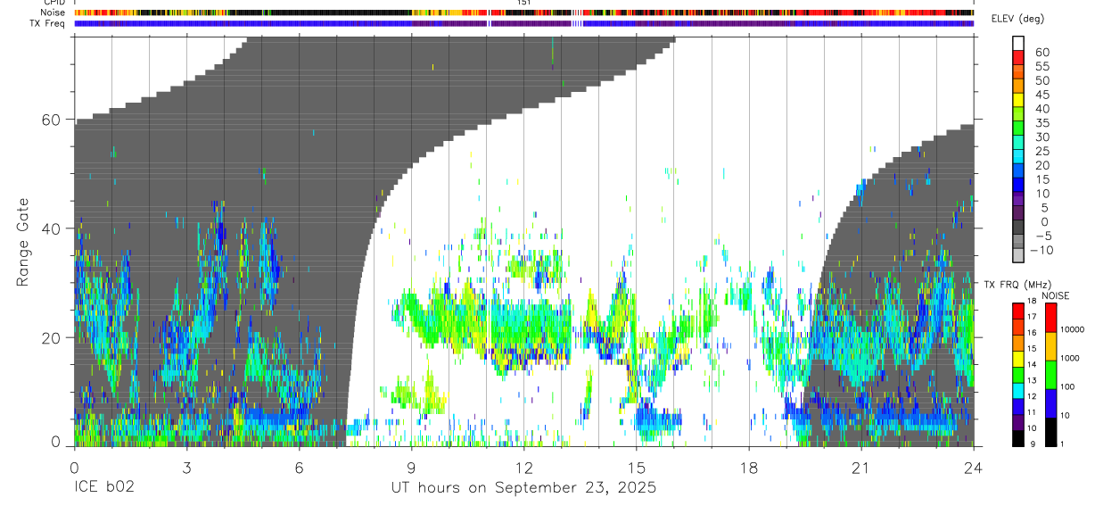The height and width of the screenshot is (506, 1095).
Task: Click the NOISE legend title
Action: pyautogui.click(x=1055, y=295)
